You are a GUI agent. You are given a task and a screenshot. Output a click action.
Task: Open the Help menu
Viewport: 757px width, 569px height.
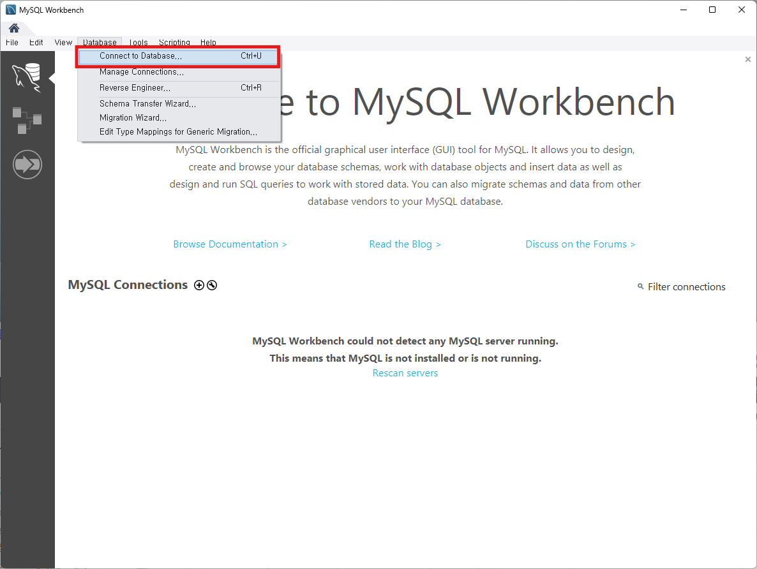pyautogui.click(x=208, y=43)
